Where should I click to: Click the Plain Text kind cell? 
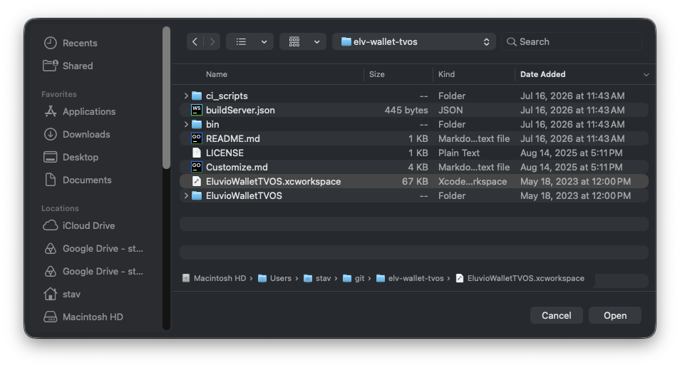tap(459, 153)
